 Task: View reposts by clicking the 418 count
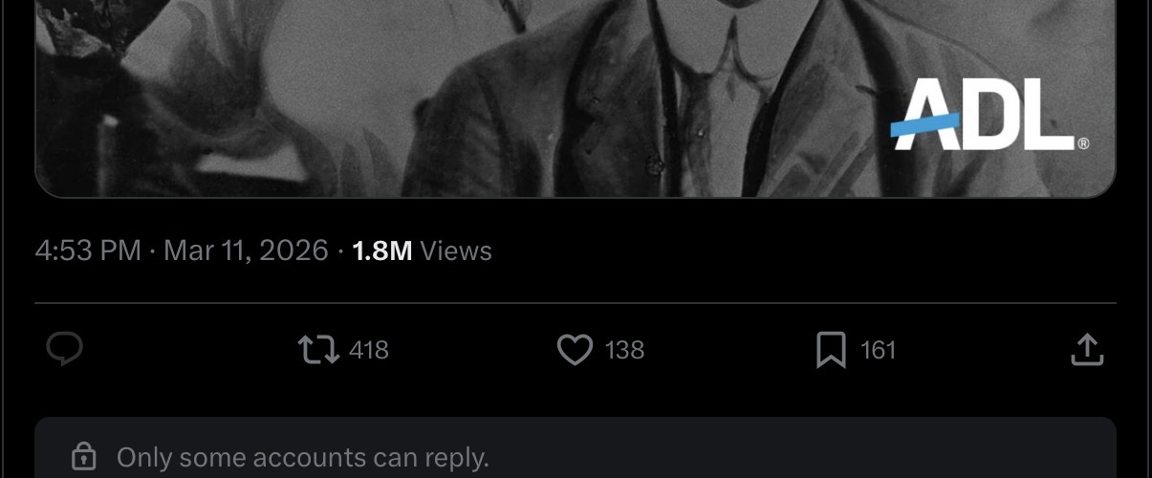369,350
